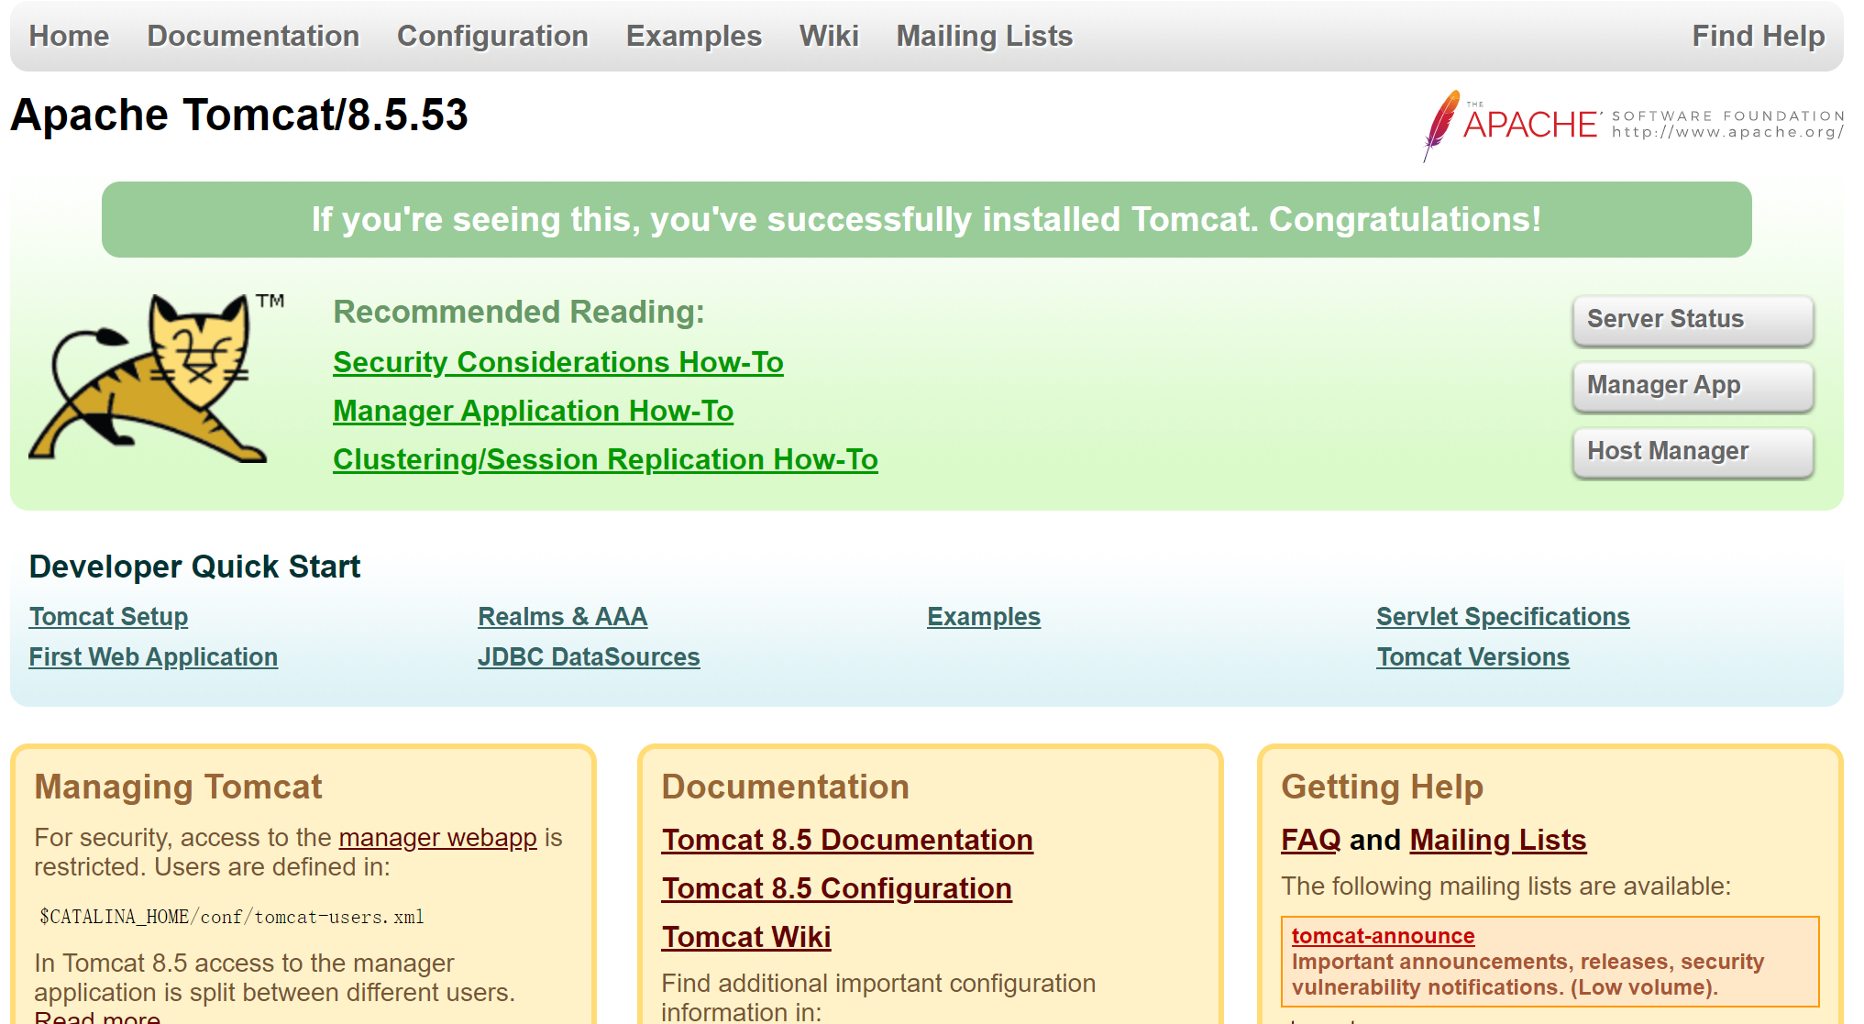Follow the Tomcat Setup link
Image resolution: width=1864 pixels, height=1024 pixels.
tap(108, 617)
